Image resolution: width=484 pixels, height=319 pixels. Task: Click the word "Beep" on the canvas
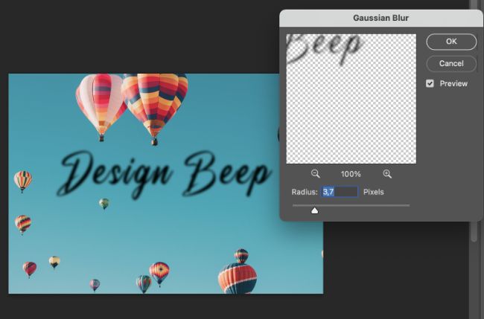(x=226, y=173)
